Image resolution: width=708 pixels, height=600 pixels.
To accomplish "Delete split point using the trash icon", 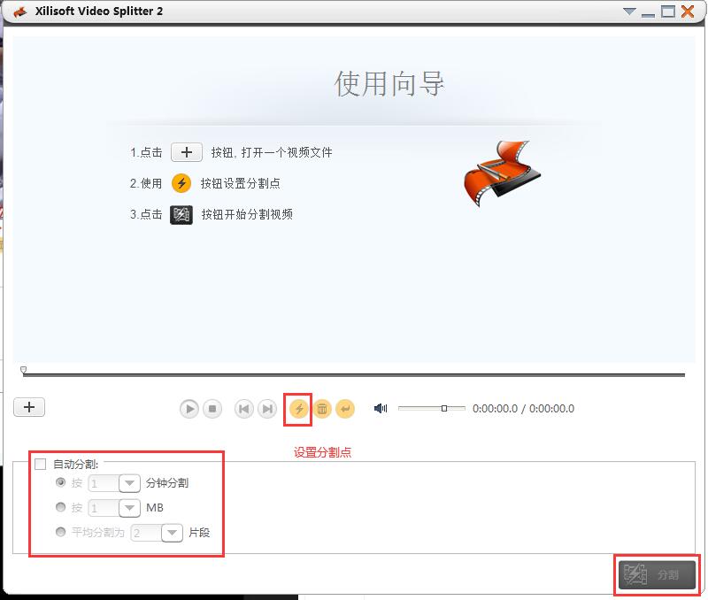I will pos(322,409).
